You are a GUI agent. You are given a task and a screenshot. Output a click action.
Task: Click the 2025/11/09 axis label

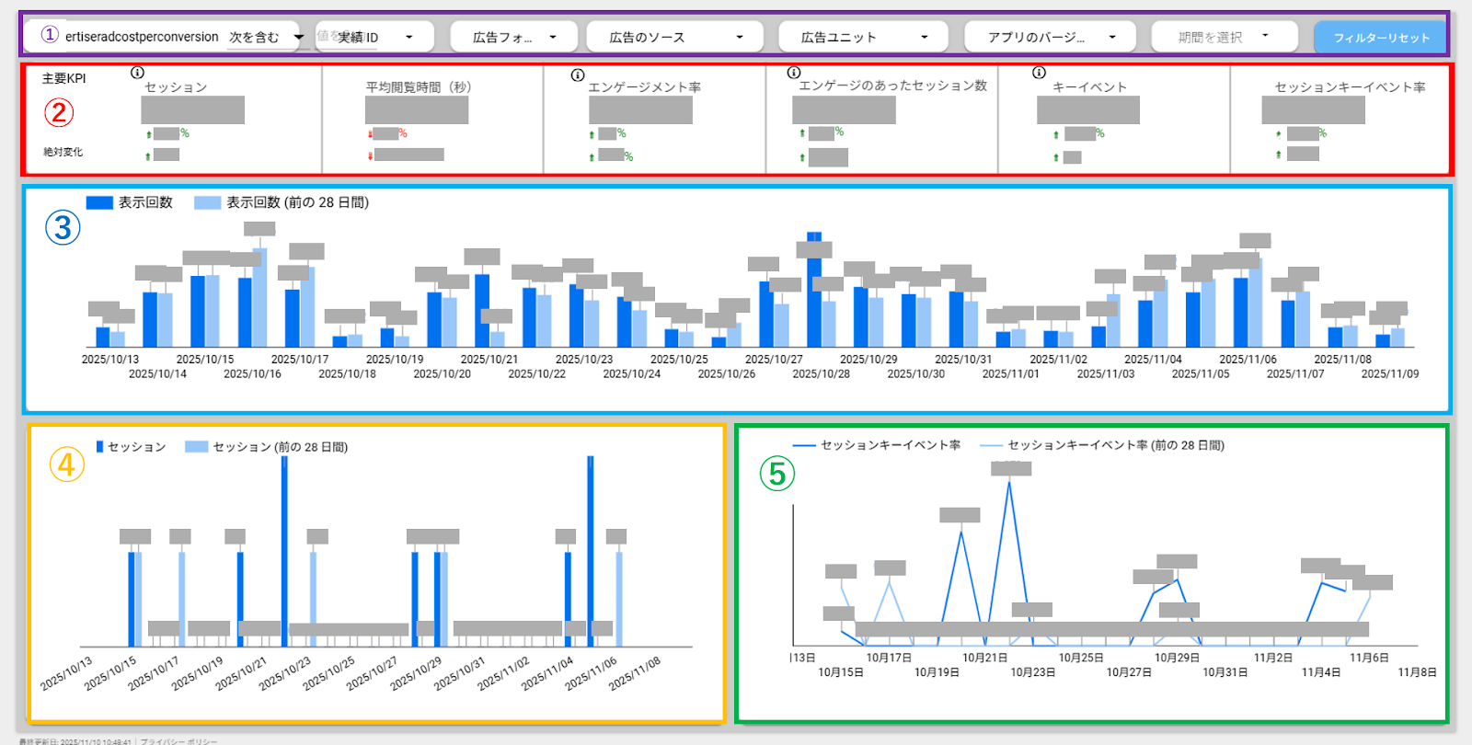(1390, 374)
